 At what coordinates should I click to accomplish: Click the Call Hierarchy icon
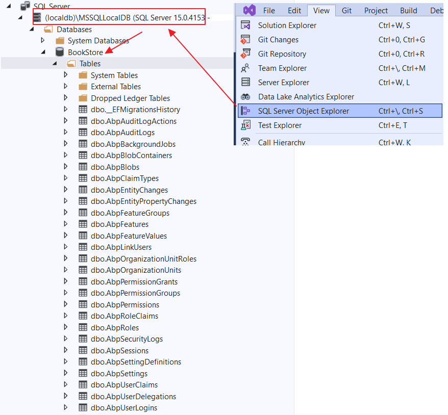coord(245,142)
